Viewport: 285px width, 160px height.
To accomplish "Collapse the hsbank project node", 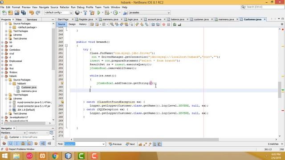I will click(2, 76).
